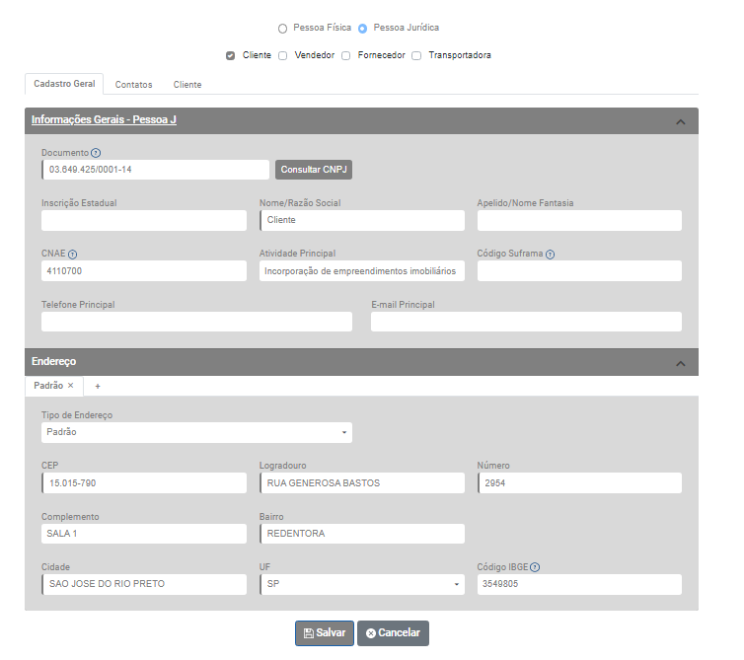
Task: Select the Pessoa Jurídica radio button
Action: tap(362, 29)
